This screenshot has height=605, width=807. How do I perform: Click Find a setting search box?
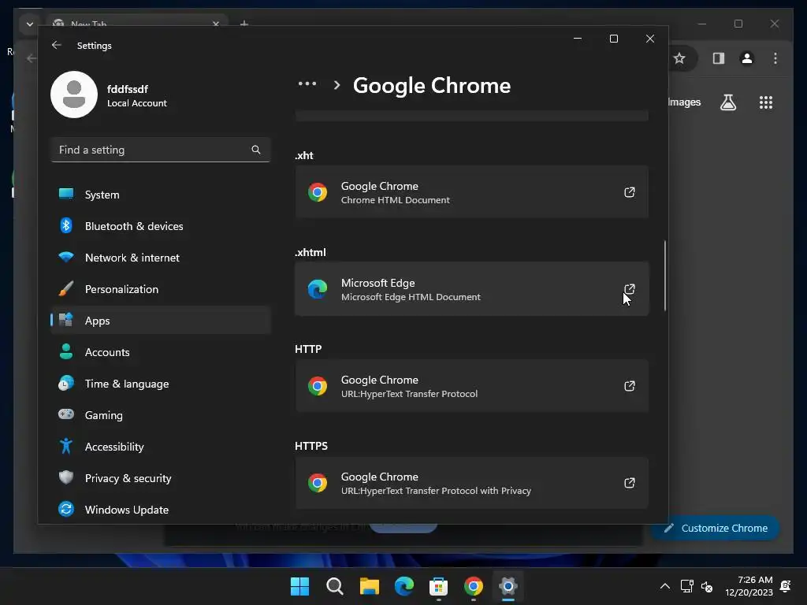161,150
